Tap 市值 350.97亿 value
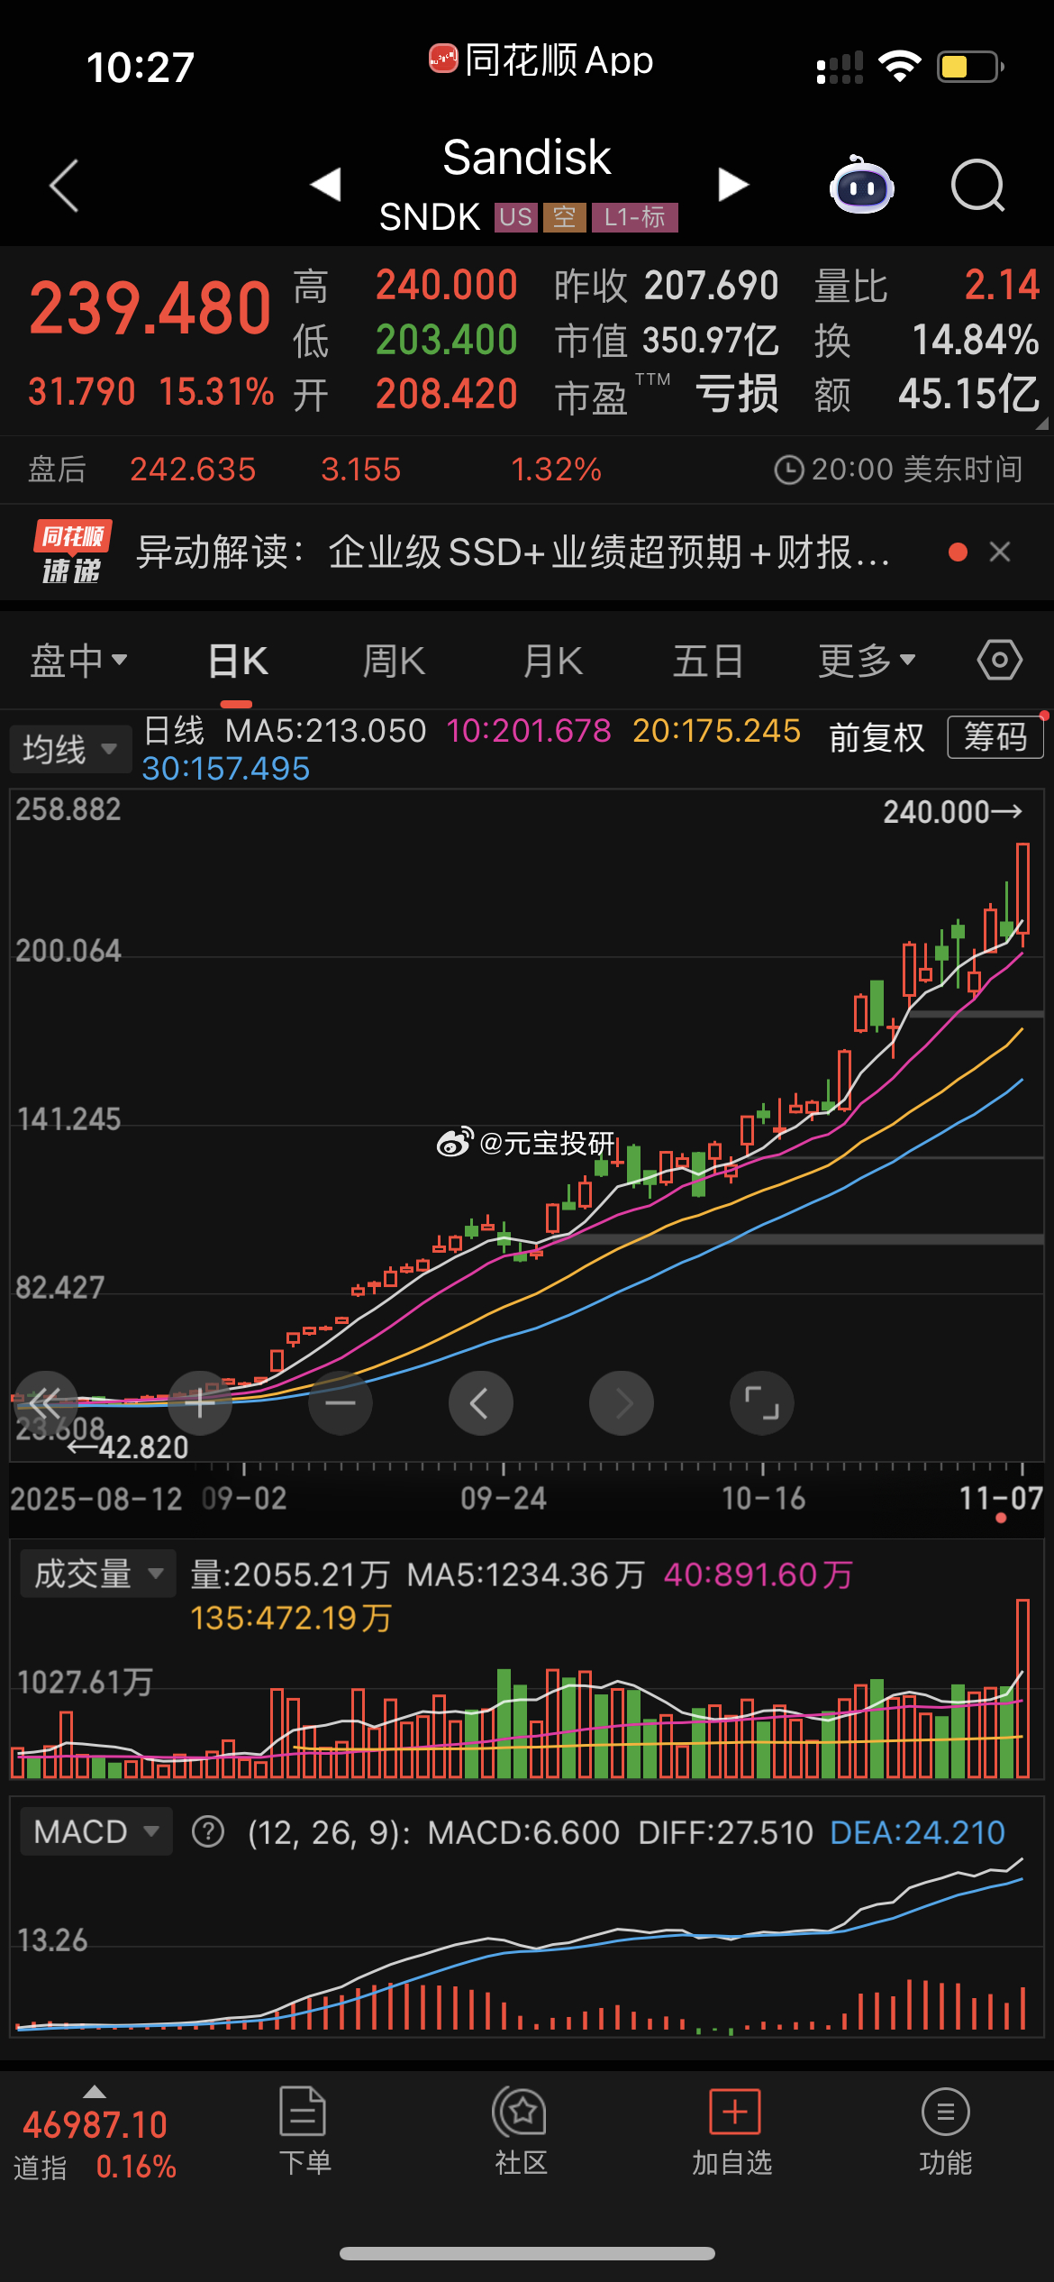Screen dimensions: 1054x2282 [710, 341]
